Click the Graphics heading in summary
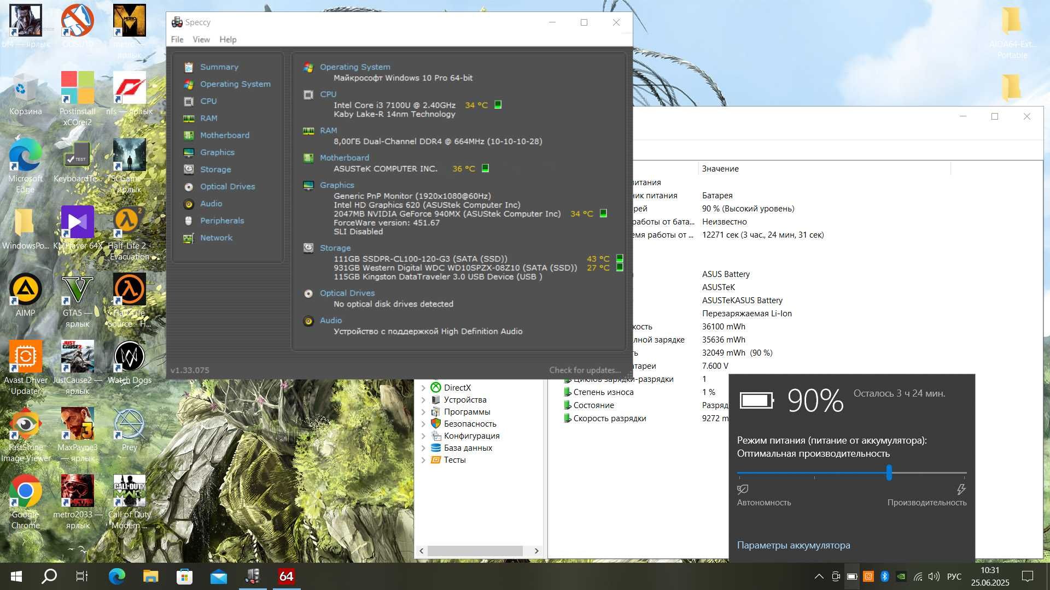The image size is (1050, 590). [337, 185]
